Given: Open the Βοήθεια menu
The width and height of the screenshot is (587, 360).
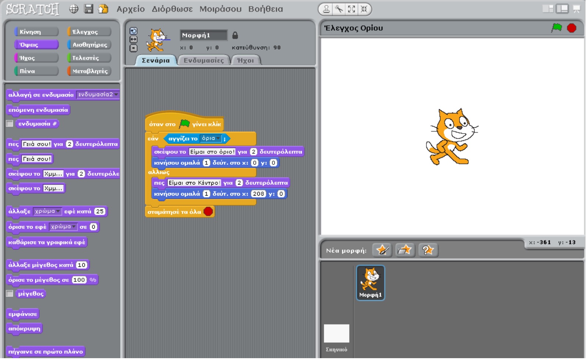Looking at the screenshot, I should tap(265, 9).
